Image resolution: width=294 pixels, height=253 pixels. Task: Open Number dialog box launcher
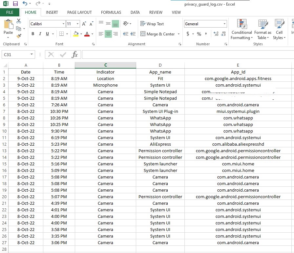click(226, 44)
